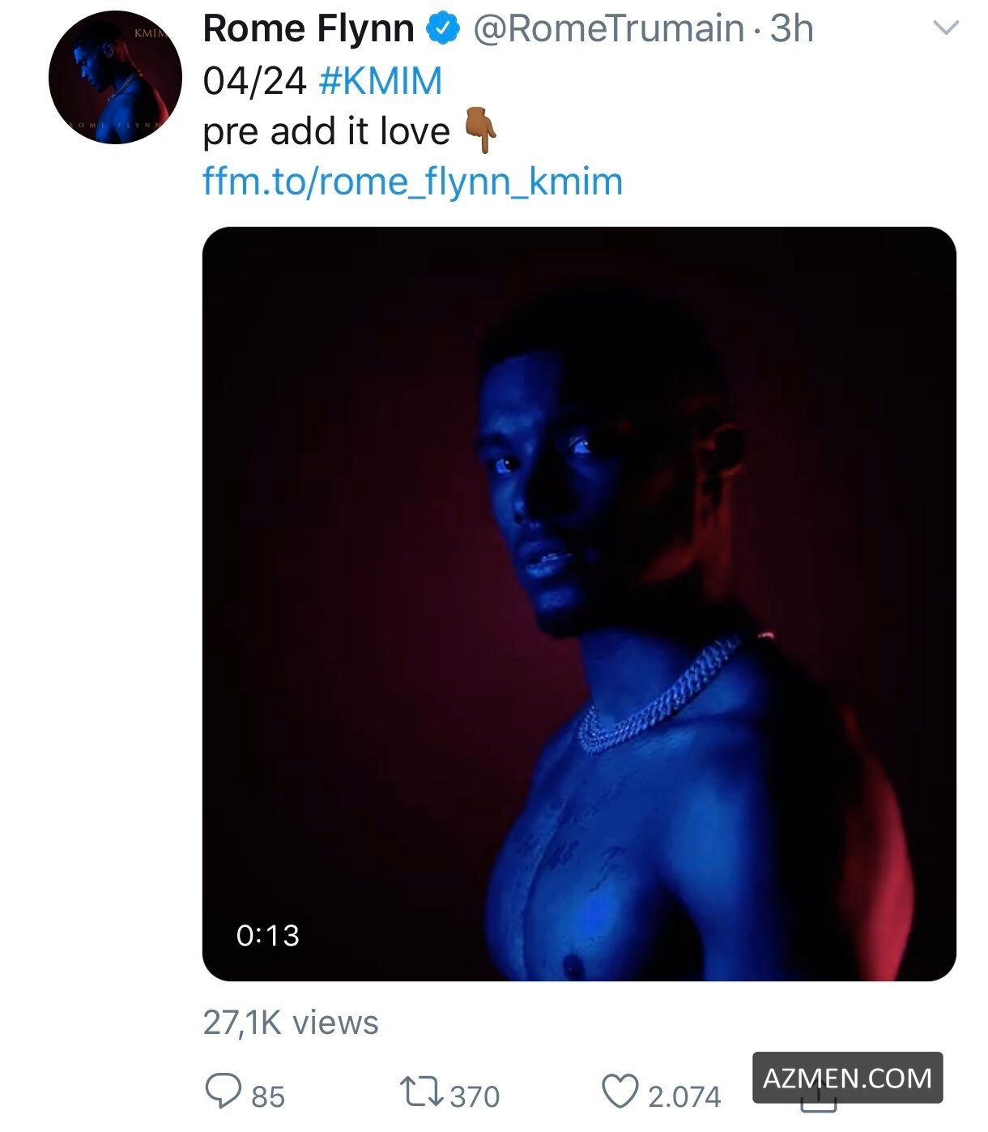
Task: Play the video in the tweet
Action: point(578,603)
